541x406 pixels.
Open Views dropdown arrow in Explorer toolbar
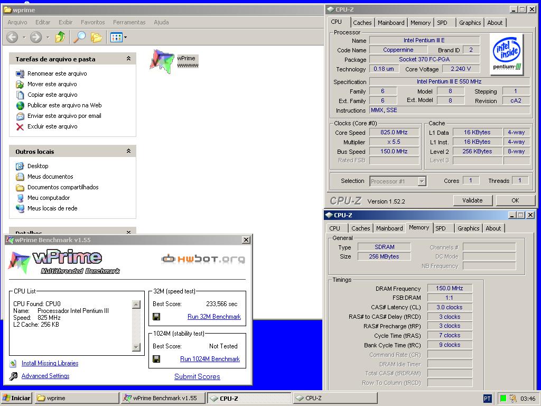[125, 38]
